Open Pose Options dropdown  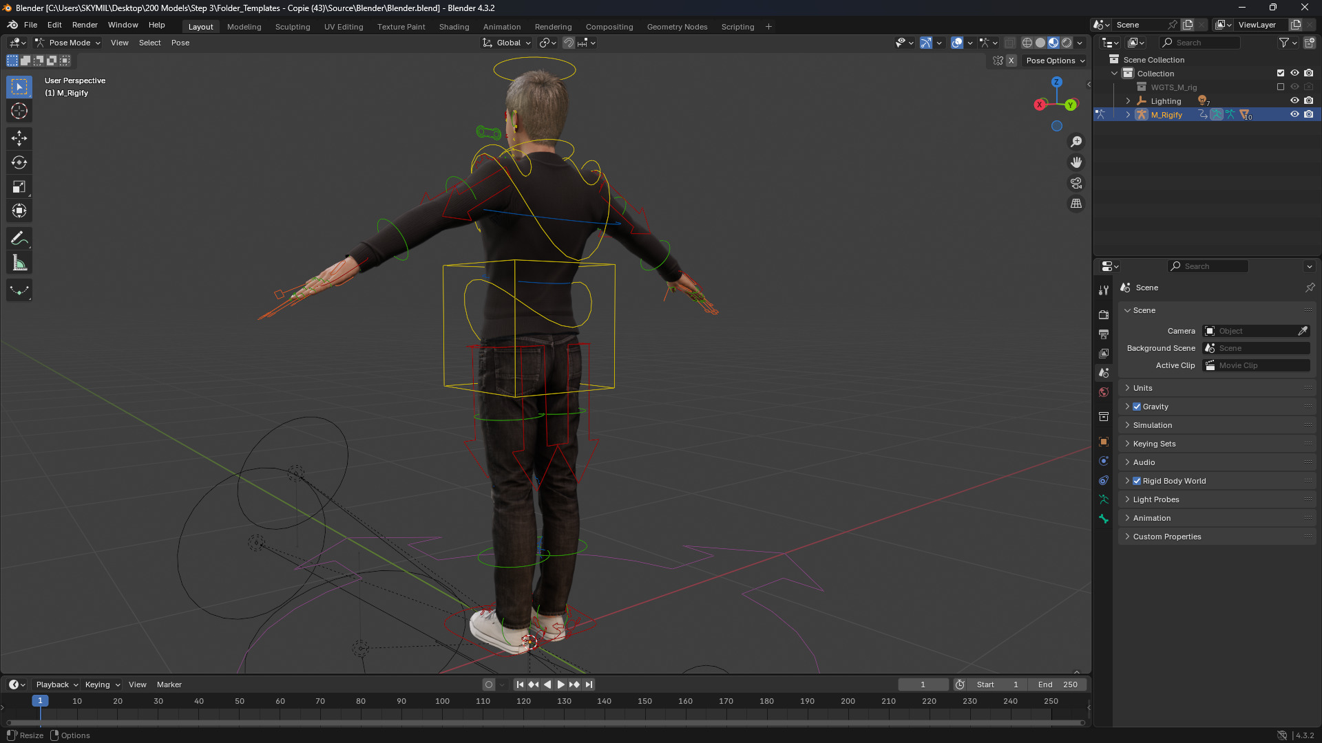(x=1055, y=61)
